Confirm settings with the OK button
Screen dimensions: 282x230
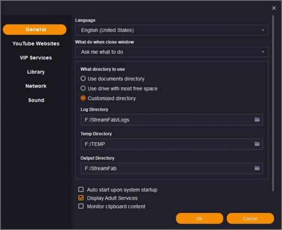coord(199,218)
